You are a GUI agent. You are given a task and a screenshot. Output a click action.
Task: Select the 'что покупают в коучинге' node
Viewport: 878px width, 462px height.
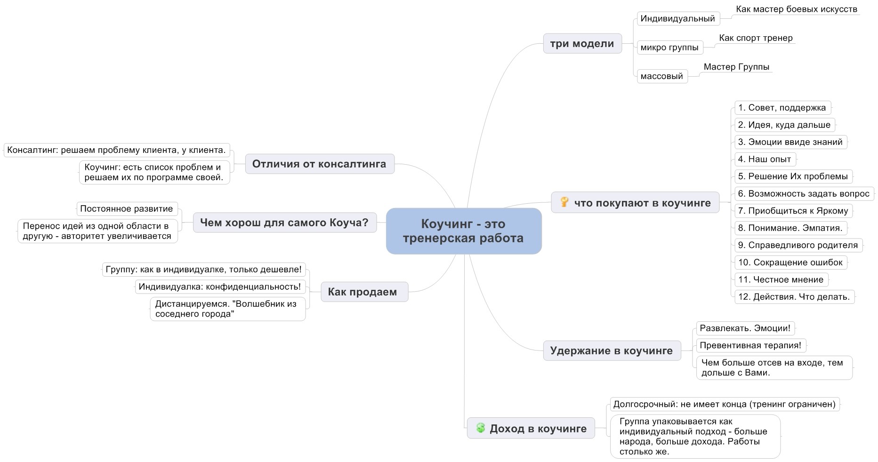point(635,202)
